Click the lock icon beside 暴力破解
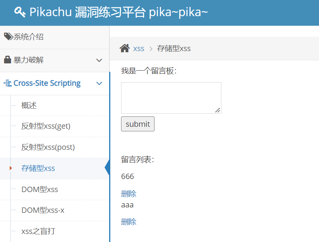The height and width of the screenshot is (242, 319). pyautogui.click(x=7, y=60)
